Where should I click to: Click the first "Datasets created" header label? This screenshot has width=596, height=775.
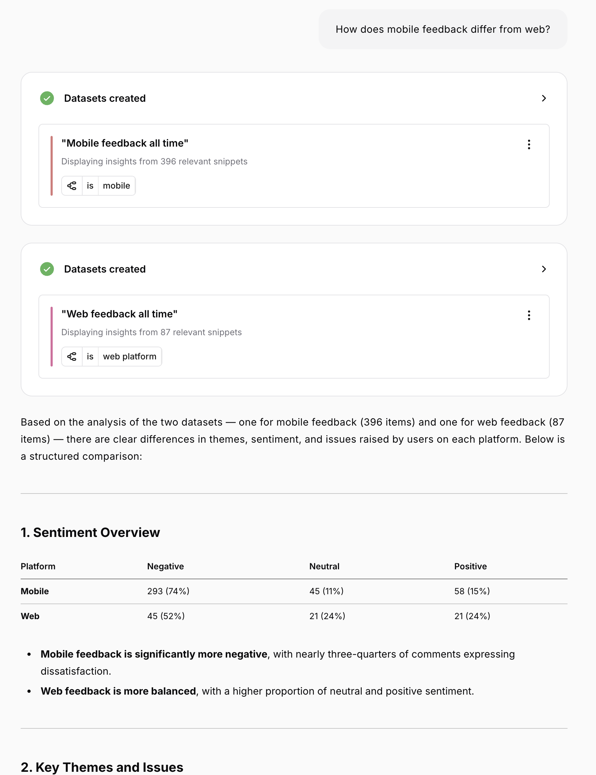click(x=105, y=98)
